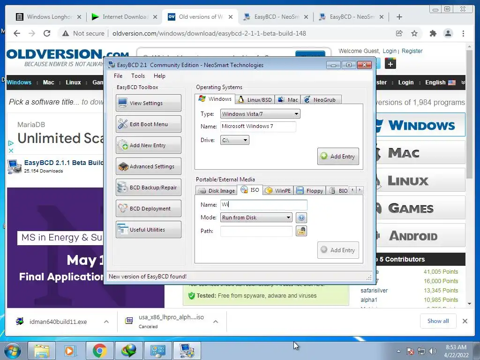Close the Old versions browser tab
This screenshot has width=480, height=360.
(231, 17)
